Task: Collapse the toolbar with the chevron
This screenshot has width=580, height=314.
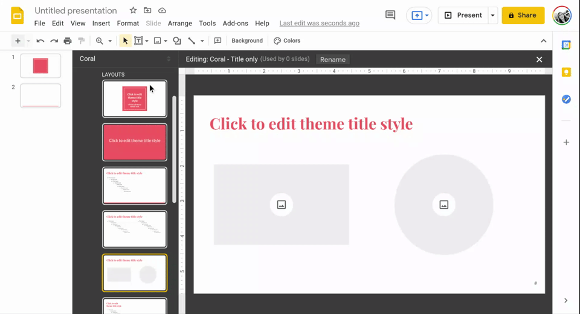Action: coord(543,40)
